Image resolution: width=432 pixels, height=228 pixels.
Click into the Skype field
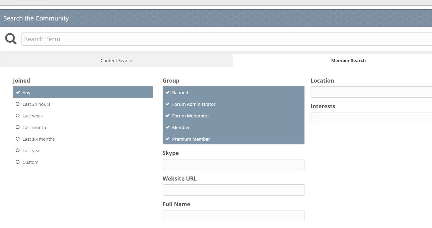[x=234, y=164]
